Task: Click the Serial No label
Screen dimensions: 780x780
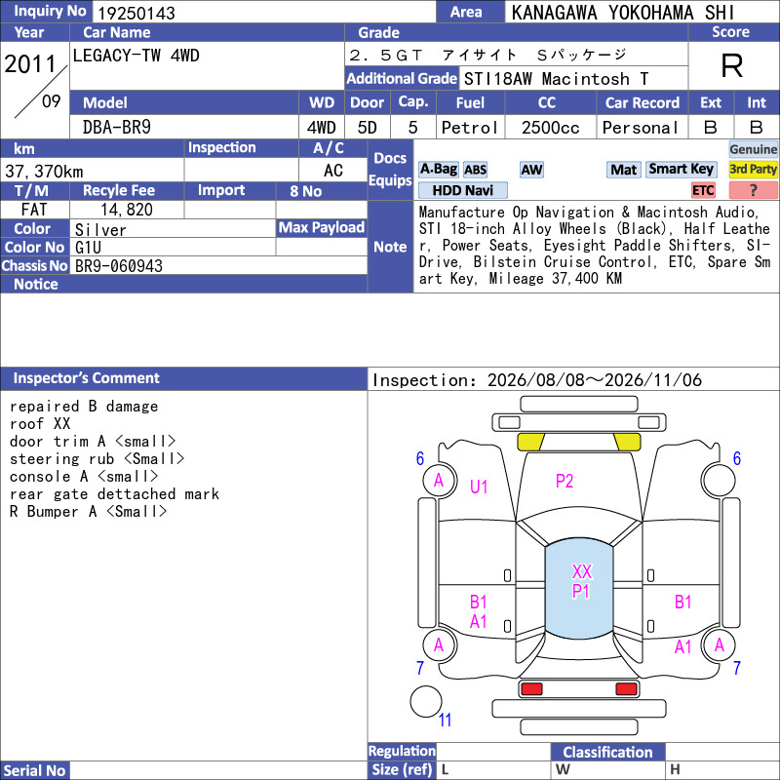Action: point(34,770)
